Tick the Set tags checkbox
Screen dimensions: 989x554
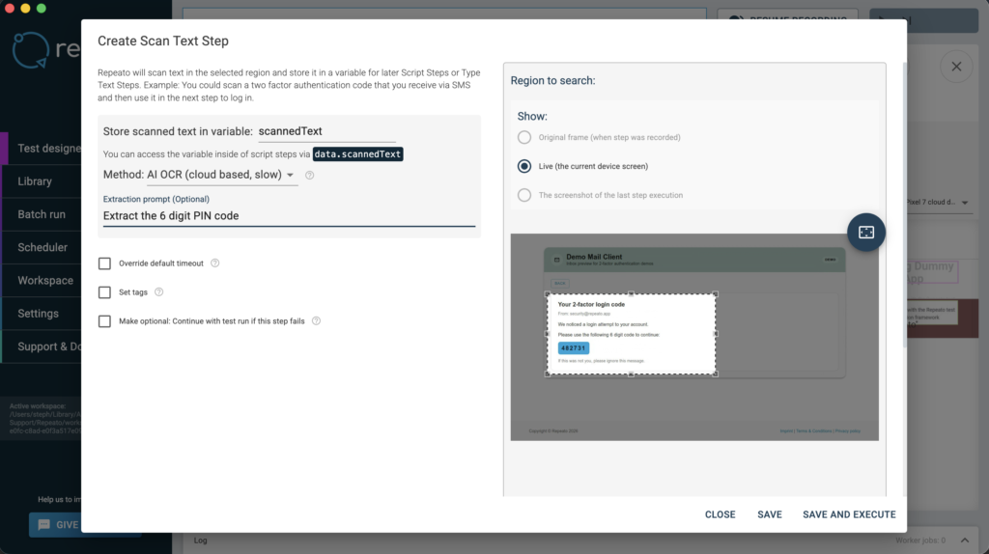(105, 292)
